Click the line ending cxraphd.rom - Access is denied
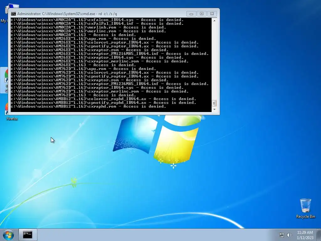This screenshot has width=321, height=241. click(88, 106)
